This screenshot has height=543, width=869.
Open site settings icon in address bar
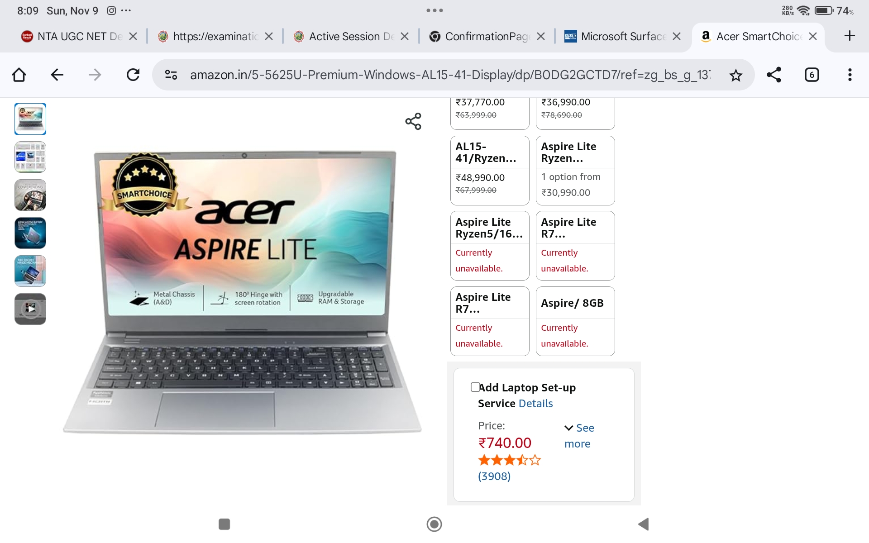click(171, 75)
